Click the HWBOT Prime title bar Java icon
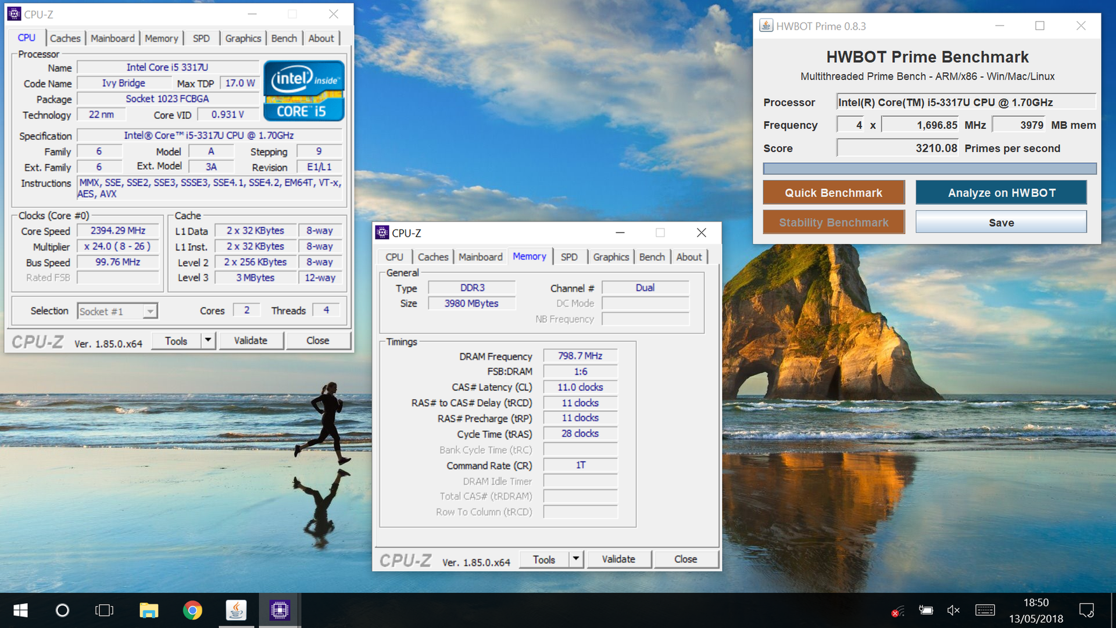1116x628 pixels. coord(767,26)
